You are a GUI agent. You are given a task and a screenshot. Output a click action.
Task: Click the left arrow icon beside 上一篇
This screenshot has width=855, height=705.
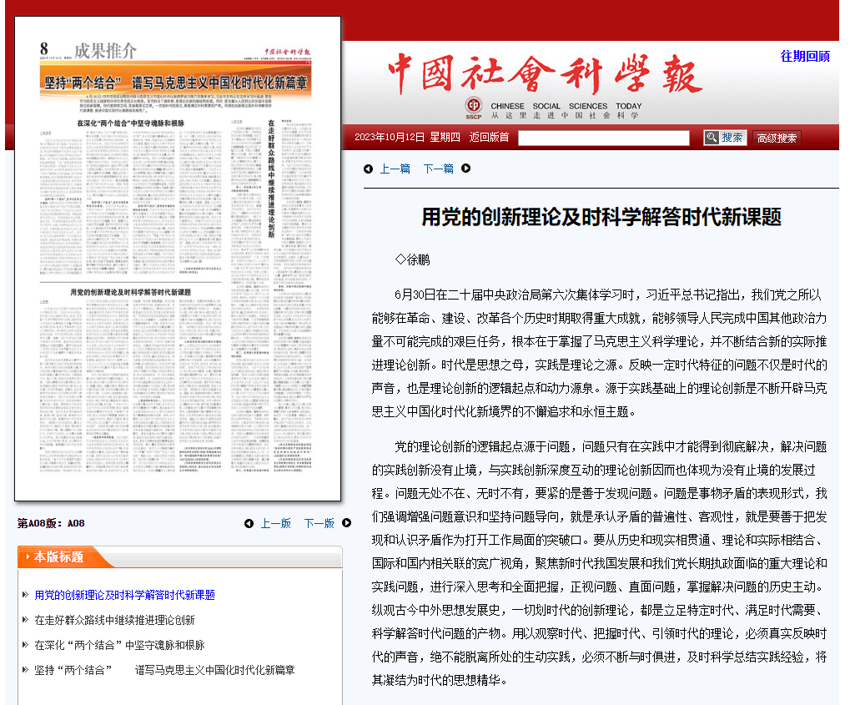[368, 169]
